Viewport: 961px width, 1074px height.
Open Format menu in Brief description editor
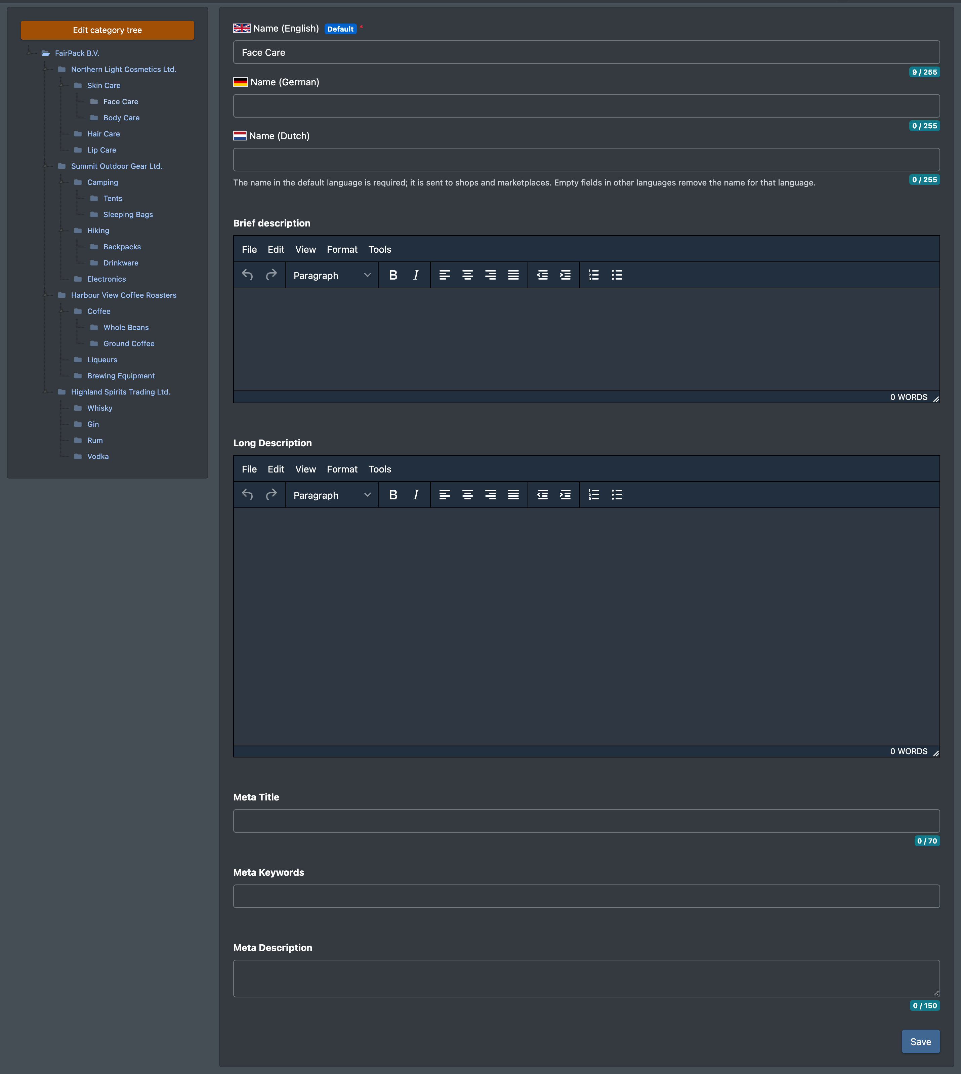[342, 249]
